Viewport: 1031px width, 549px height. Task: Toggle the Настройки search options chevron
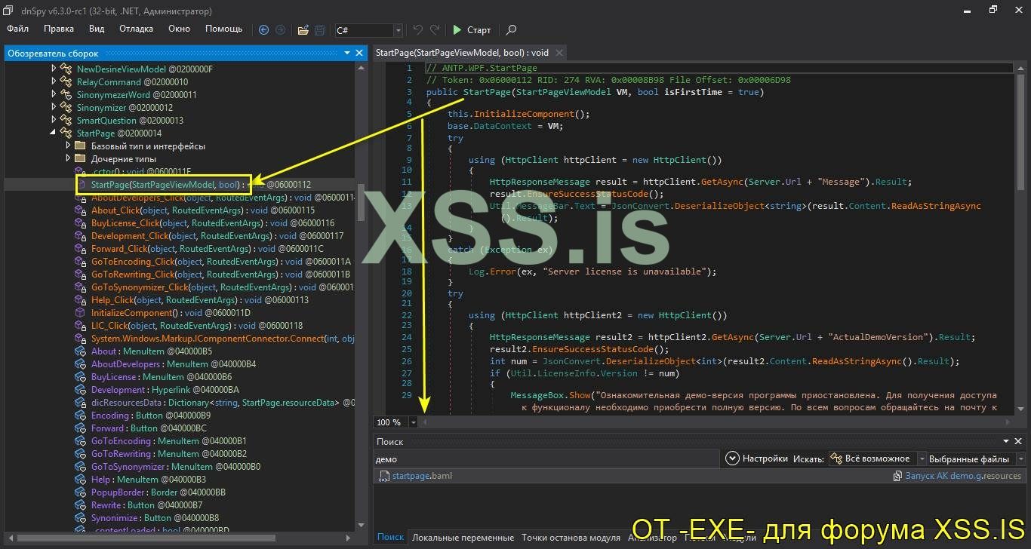tap(731, 458)
